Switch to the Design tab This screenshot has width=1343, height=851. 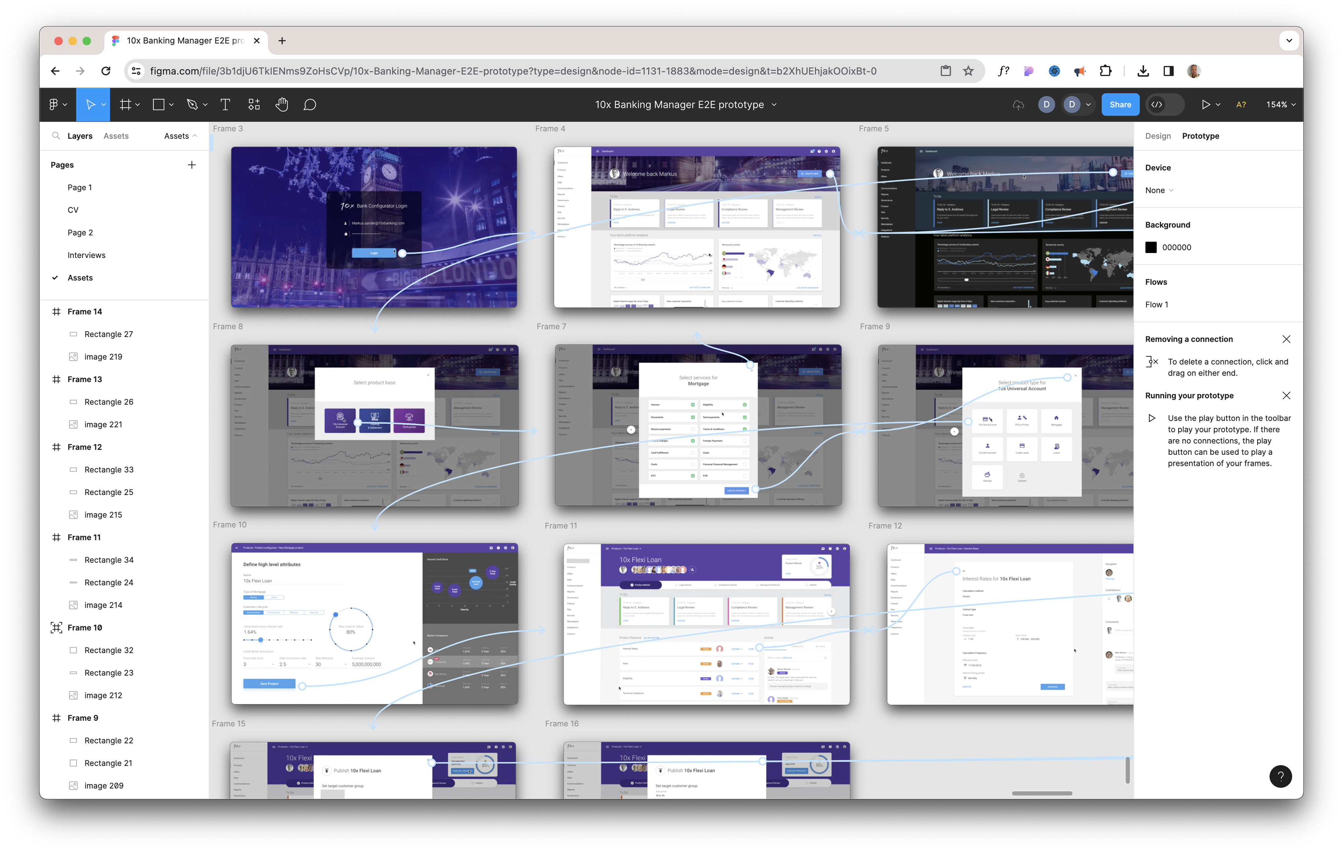1157,136
